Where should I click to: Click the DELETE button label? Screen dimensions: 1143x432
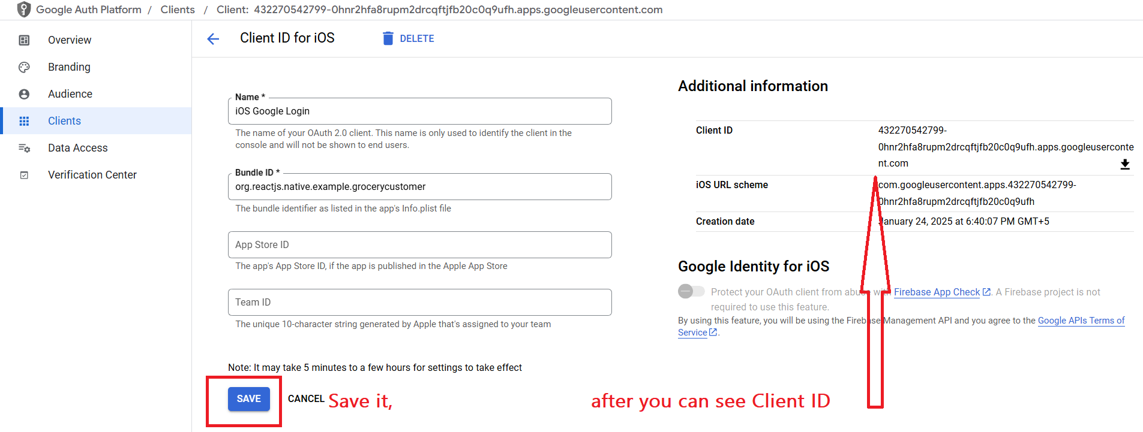point(417,38)
